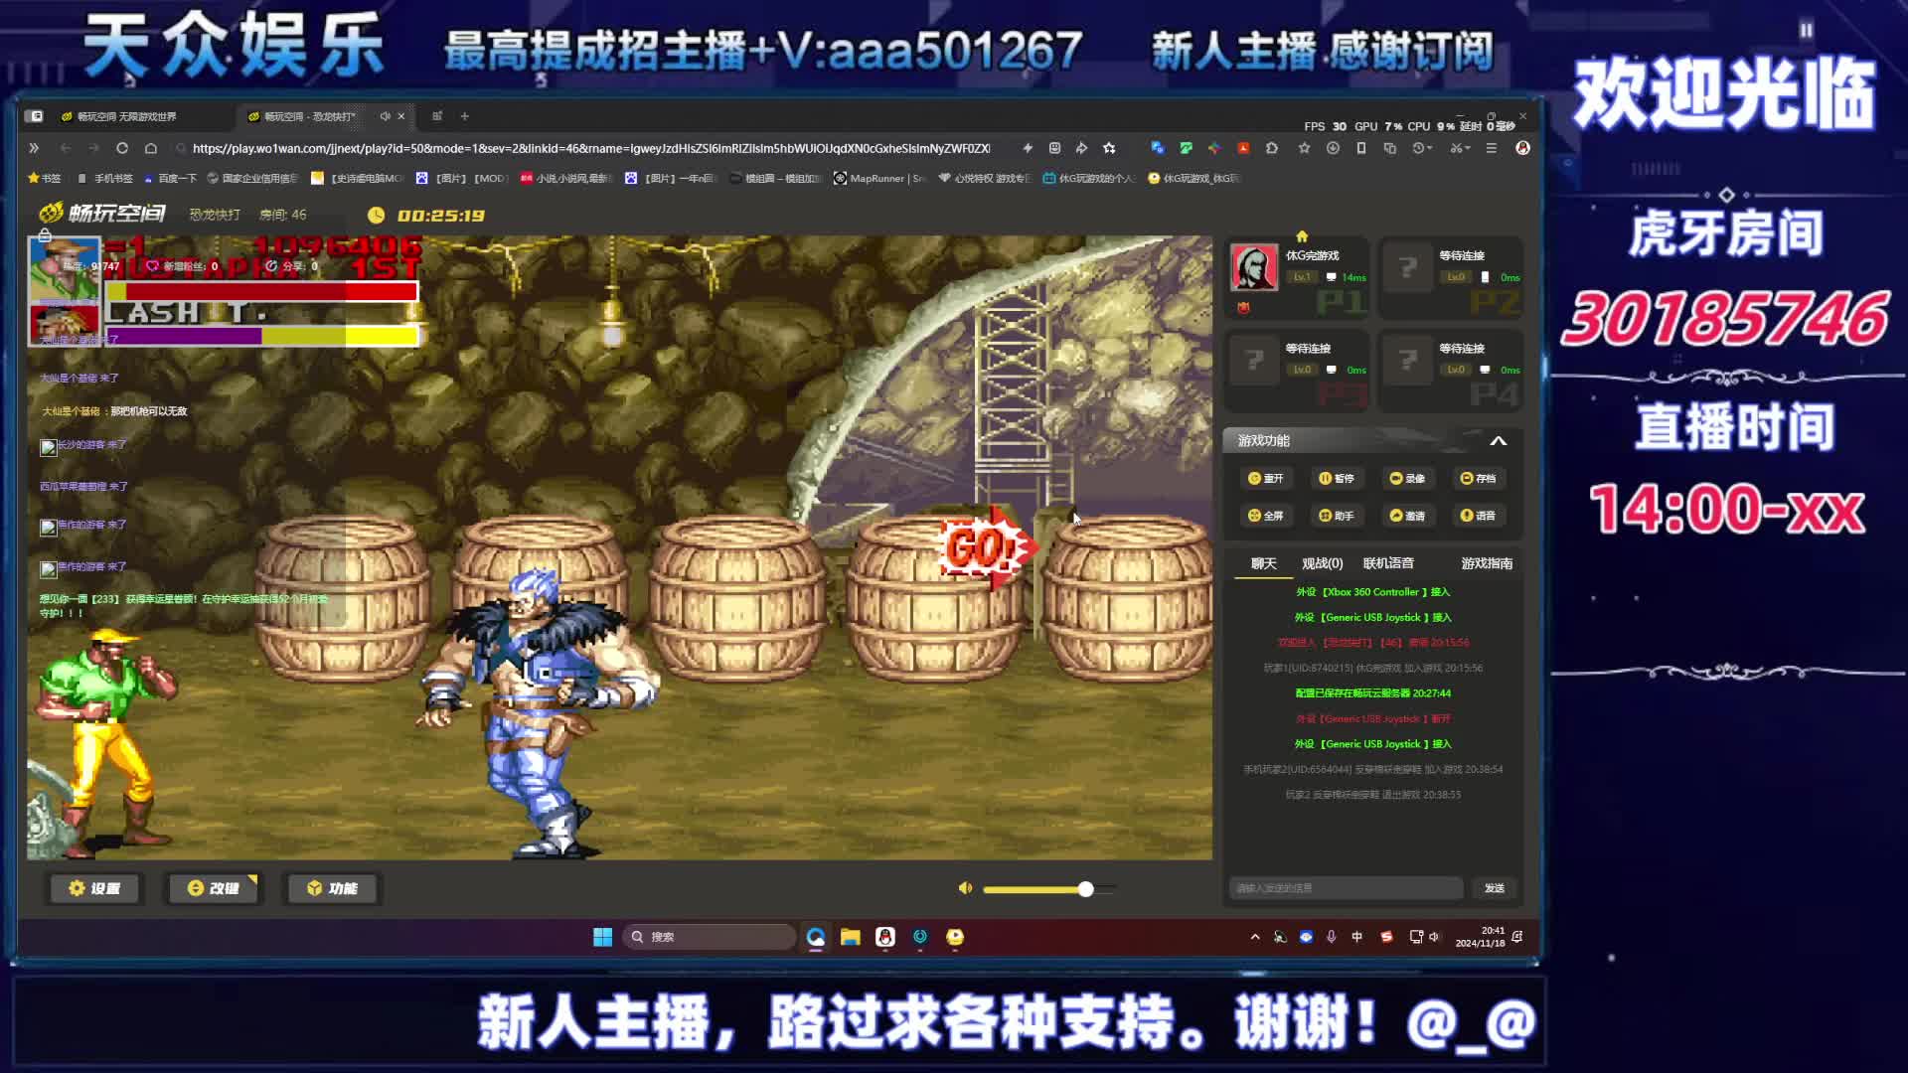Mute the game volume speaker icon

(x=964, y=888)
